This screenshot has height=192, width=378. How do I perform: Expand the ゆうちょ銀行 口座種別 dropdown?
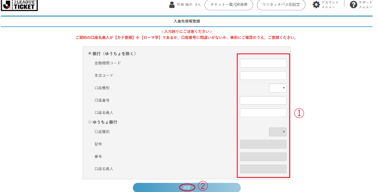pos(278,132)
